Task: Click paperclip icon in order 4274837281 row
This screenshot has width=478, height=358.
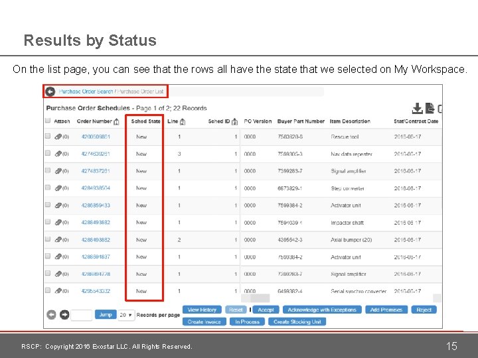Action: [58, 171]
